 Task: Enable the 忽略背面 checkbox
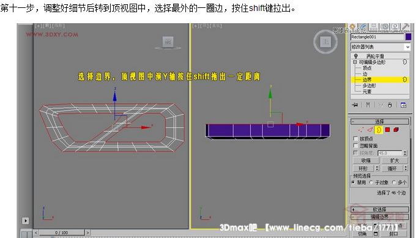coord(356,146)
